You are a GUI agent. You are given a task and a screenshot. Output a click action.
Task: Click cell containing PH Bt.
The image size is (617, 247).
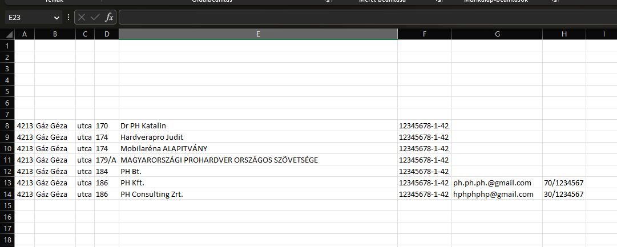tap(258, 172)
